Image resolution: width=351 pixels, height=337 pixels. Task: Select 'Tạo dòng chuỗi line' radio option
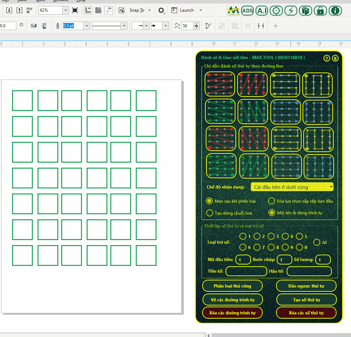coord(209,213)
